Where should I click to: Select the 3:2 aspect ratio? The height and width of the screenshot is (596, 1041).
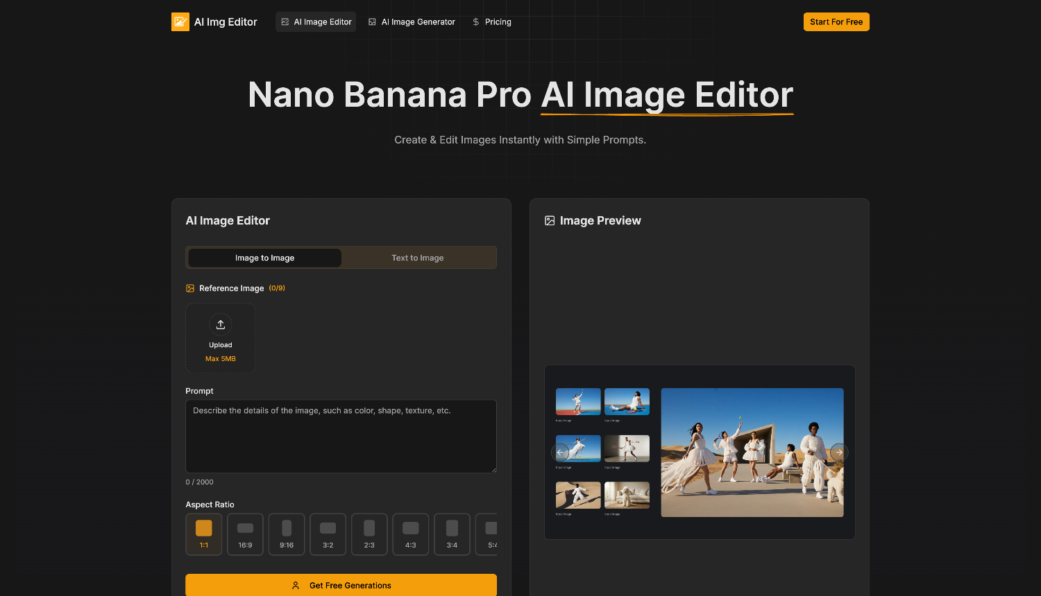(x=328, y=534)
